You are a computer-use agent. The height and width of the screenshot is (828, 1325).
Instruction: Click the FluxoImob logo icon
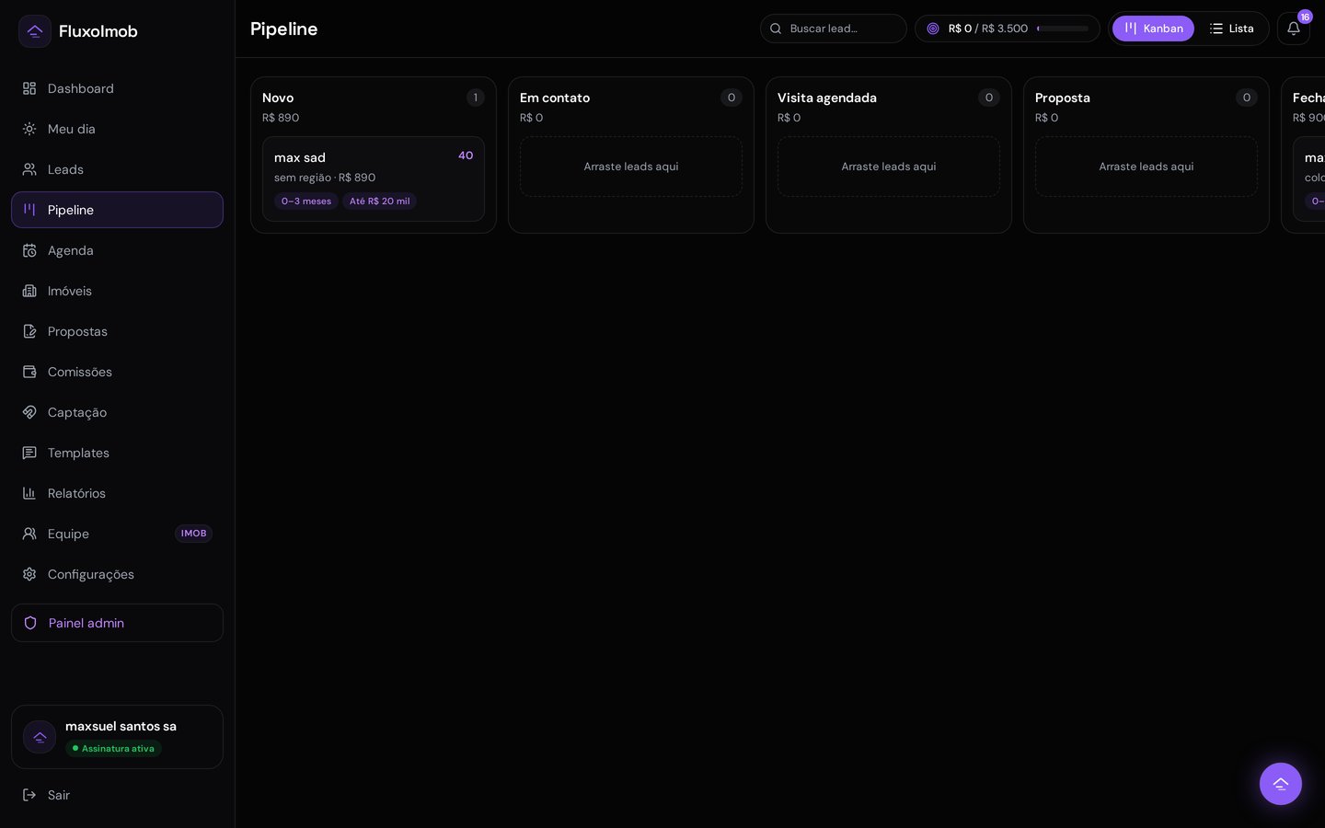pos(35,31)
